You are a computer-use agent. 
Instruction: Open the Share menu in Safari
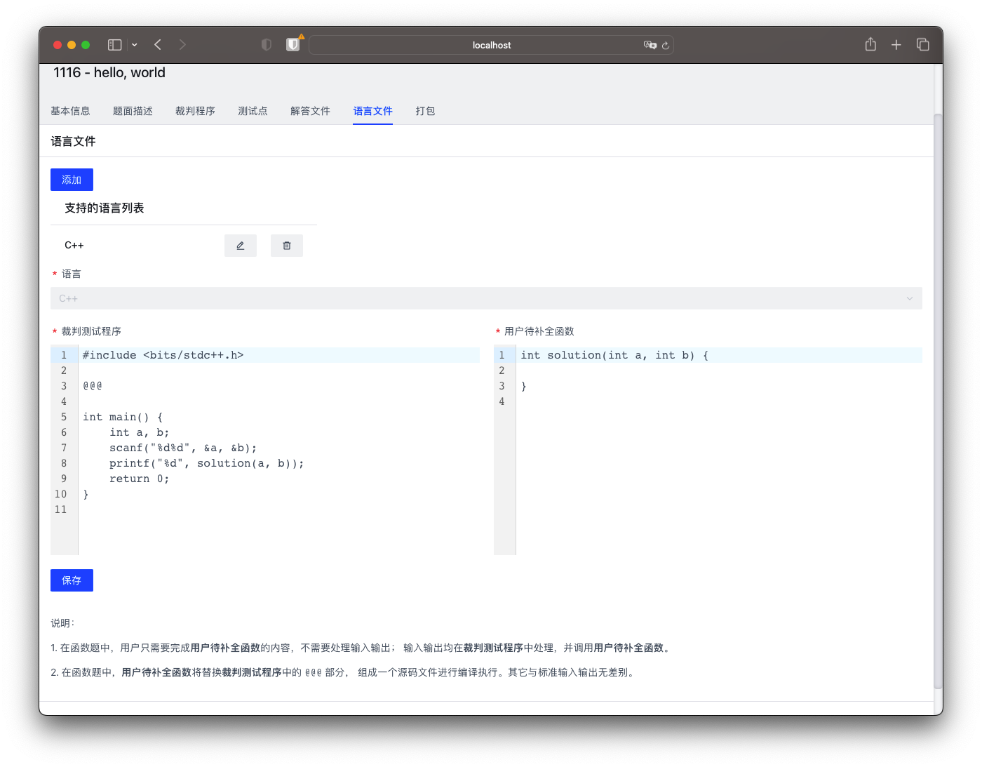pos(870,44)
